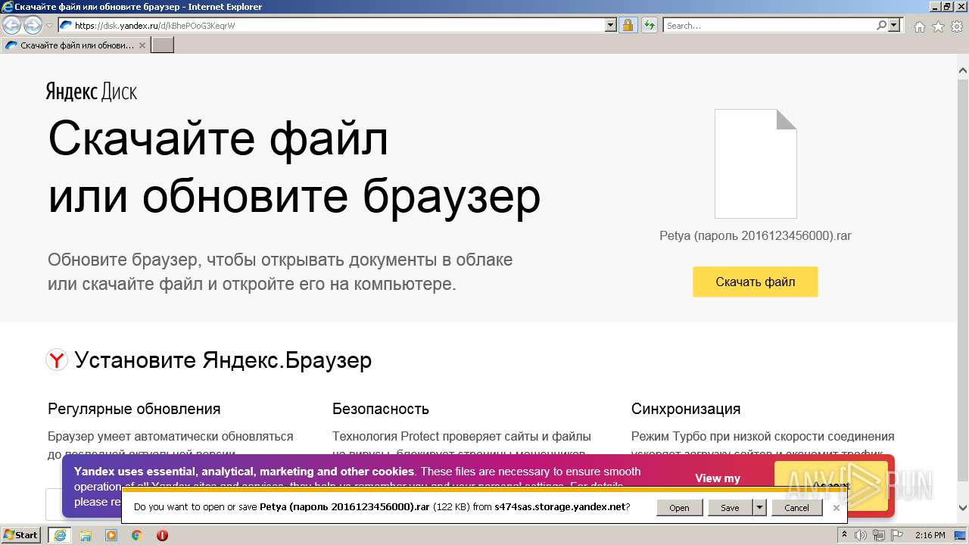Open the media player taskbar icon
969x545 pixels.
tap(111, 535)
